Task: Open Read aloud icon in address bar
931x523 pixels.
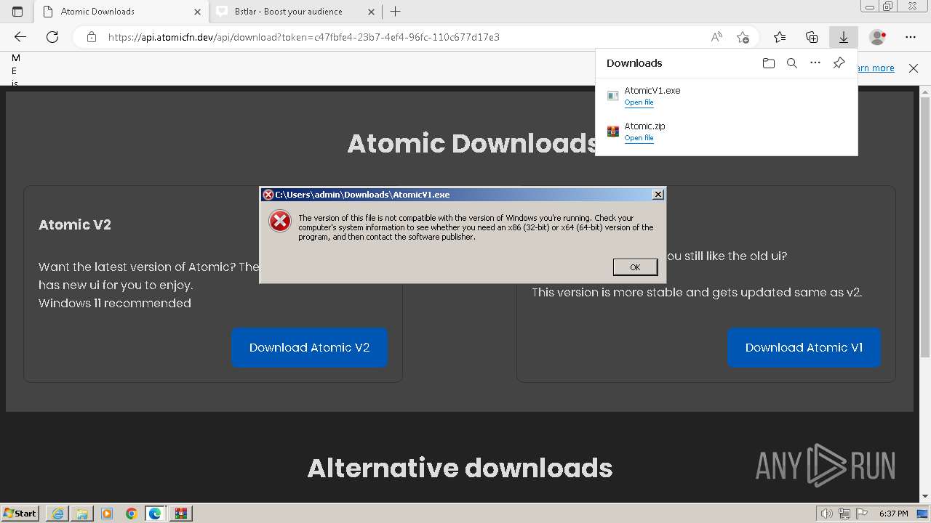Action: coord(716,37)
